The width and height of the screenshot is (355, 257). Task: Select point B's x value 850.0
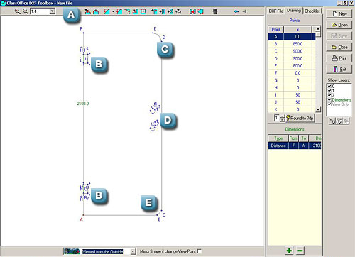point(297,44)
